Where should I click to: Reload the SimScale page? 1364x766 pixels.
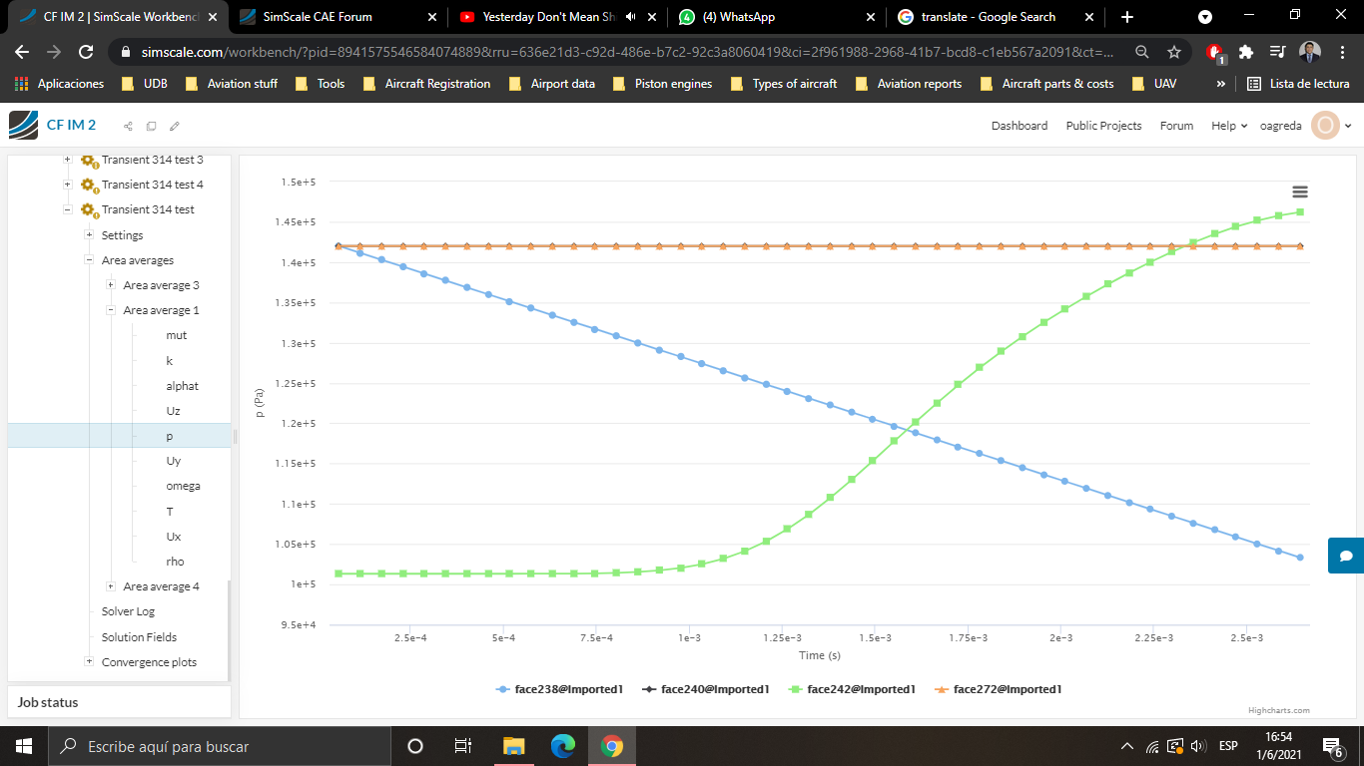click(86, 52)
